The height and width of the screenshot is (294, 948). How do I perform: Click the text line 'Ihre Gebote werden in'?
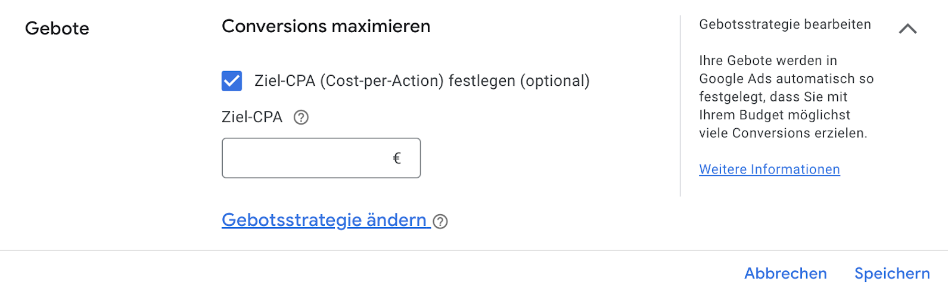[x=768, y=60]
